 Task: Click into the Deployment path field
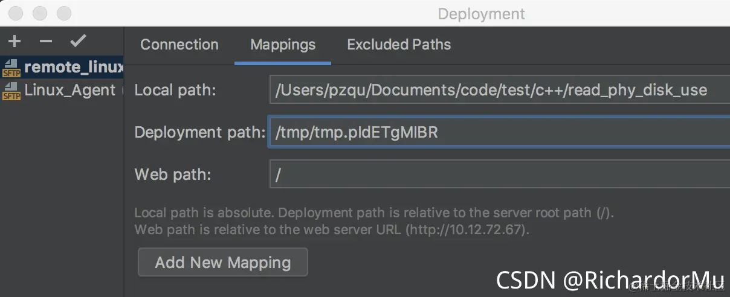click(500, 132)
